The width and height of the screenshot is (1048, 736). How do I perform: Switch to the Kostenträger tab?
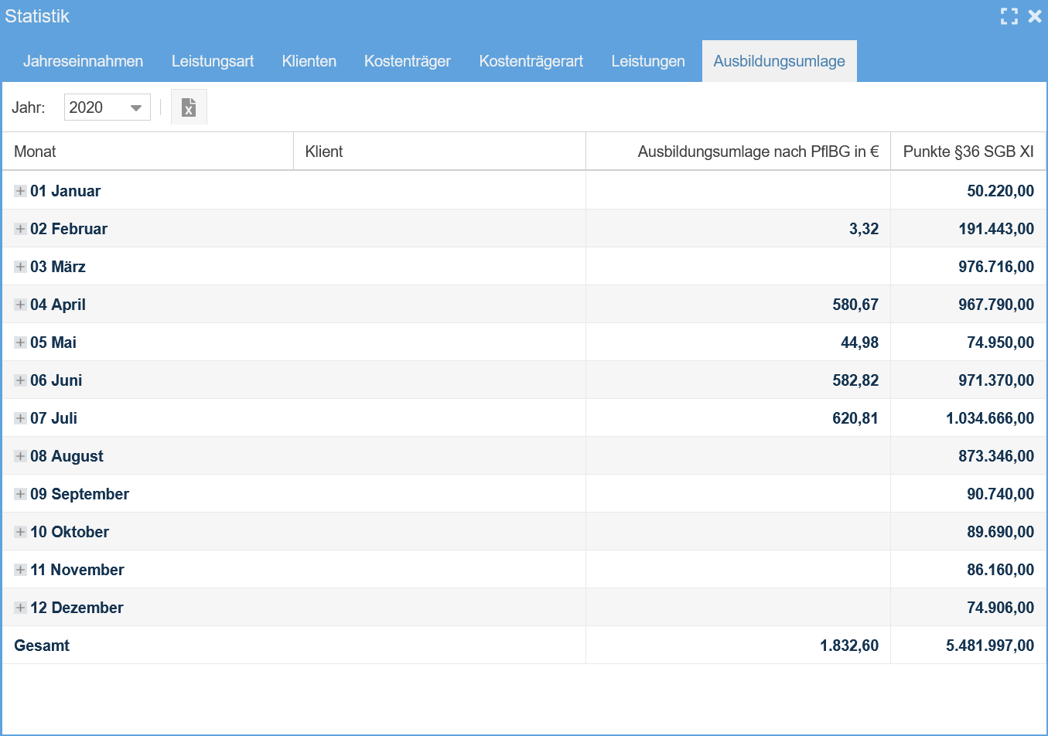pos(408,60)
